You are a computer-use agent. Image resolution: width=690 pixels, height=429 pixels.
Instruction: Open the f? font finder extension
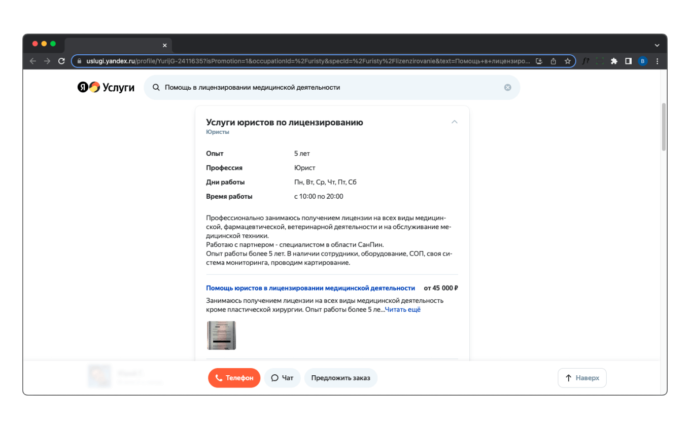[x=585, y=61]
